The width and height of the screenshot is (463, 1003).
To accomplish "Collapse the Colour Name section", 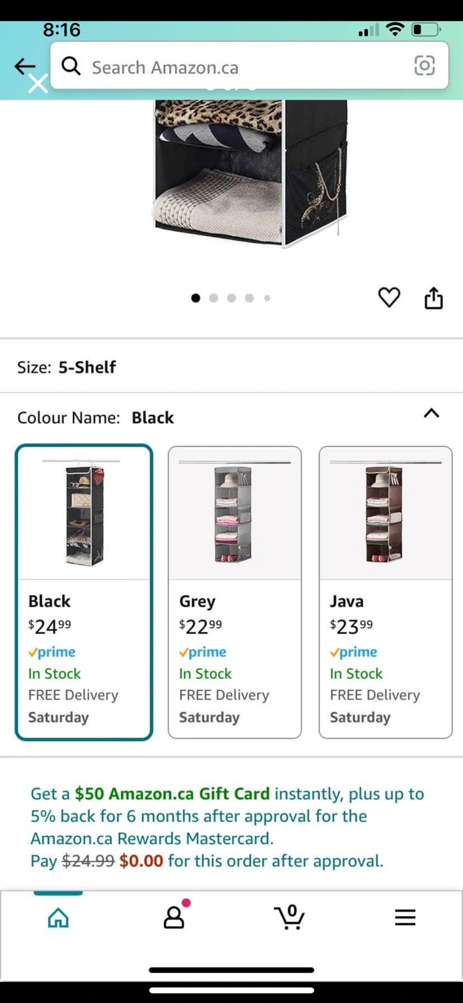I will tap(431, 414).
